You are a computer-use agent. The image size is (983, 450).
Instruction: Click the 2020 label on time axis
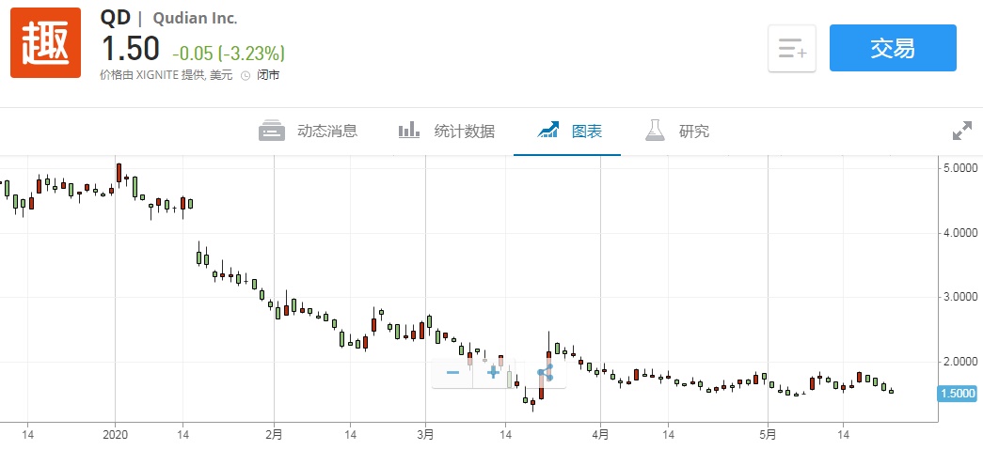click(x=115, y=434)
